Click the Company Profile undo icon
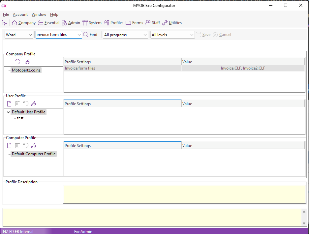Screen dimensions: 309x234 click(x=17, y=62)
